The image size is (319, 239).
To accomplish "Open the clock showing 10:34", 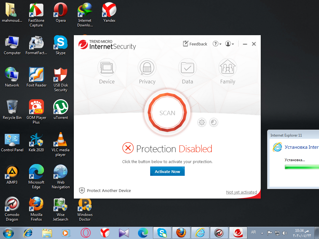I will [302, 233].
